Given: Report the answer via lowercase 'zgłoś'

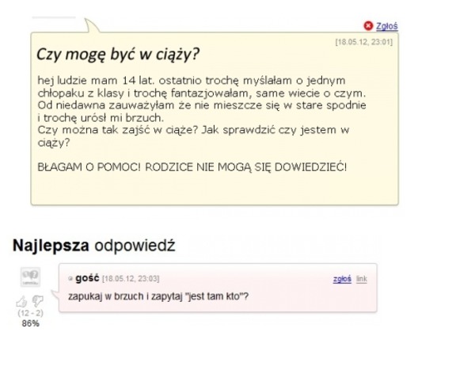Looking at the screenshot, I should [342, 279].
